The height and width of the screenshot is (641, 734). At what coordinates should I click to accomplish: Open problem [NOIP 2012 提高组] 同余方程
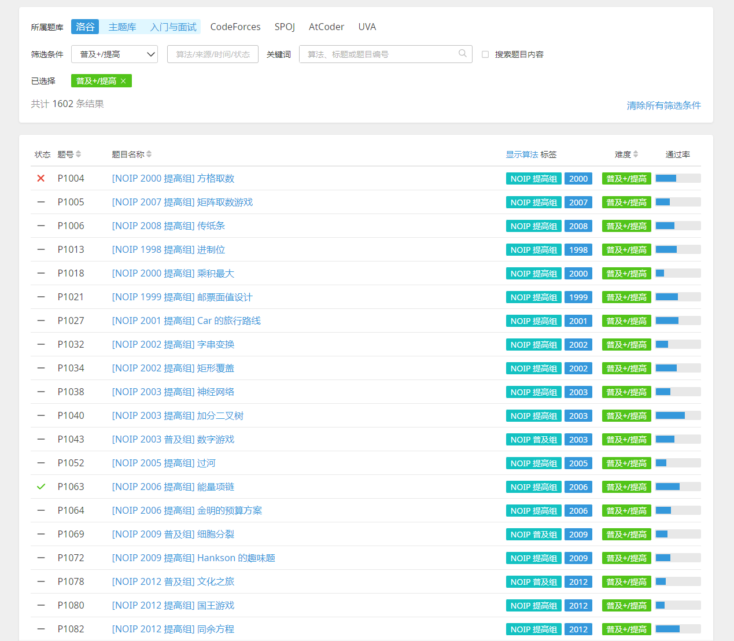tap(173, 629)
